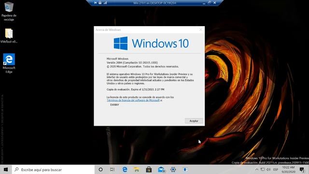Image resolution: width=309 pixels, height=174 pixels.
Task: Launch Microsoft Edge from the taskbar
Action: click(x=125, y=170)
